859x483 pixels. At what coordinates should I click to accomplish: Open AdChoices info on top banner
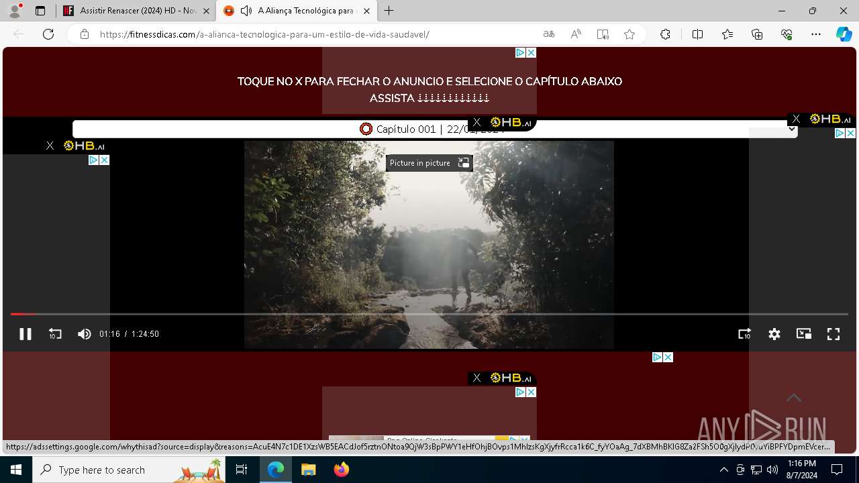coord(520,52)
